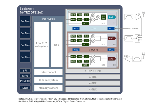Select the Low PHY subsystem block
The height and width of the screenshot is (105, 155).
coord(41,45)
